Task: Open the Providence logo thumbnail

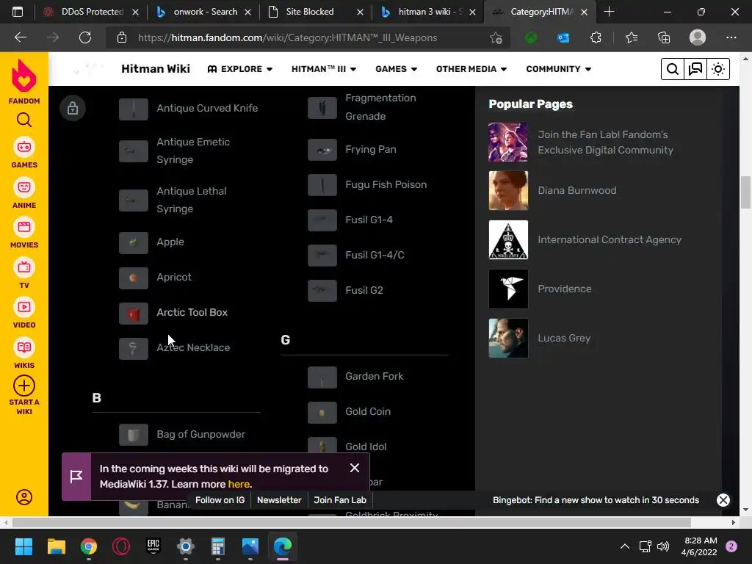Action: [x=508, y=289]
